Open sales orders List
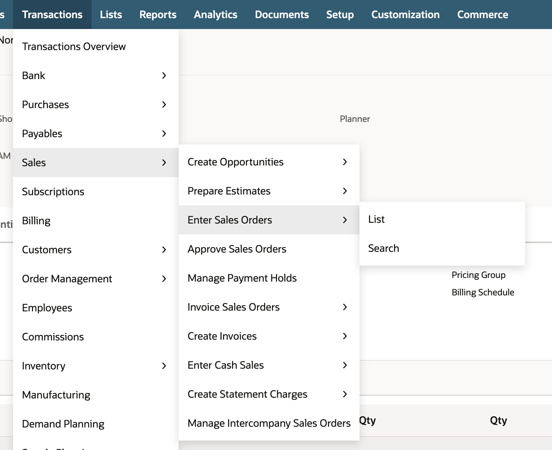 (442, 219)
